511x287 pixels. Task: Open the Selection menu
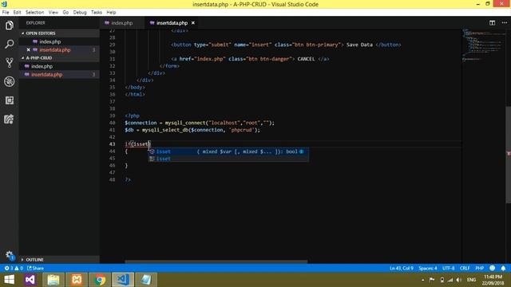pyautogui.click(x=34, y=13)
